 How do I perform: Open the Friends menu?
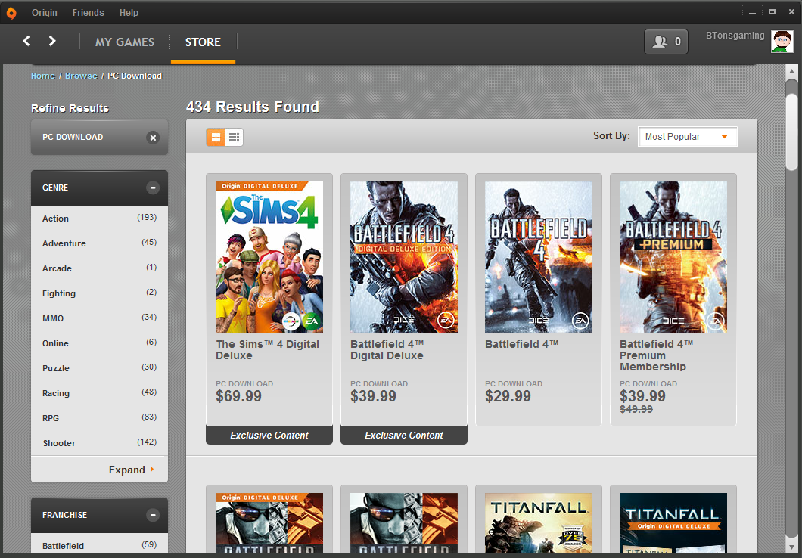point(88,13)
